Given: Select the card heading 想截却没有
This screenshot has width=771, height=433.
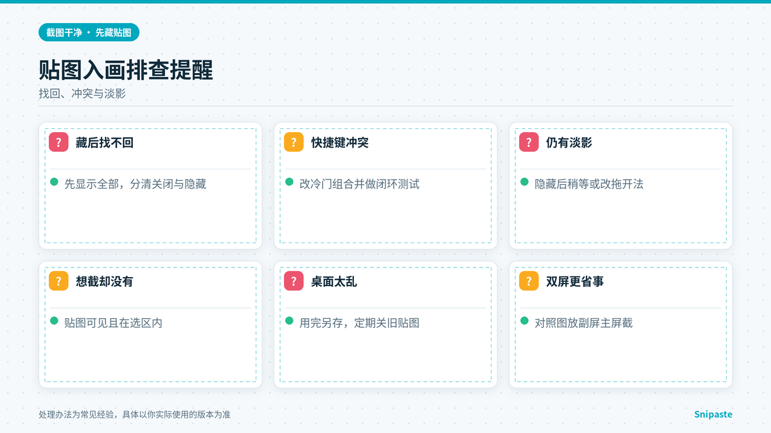Looking at the screenshot, I should click(x=105, y=281).
